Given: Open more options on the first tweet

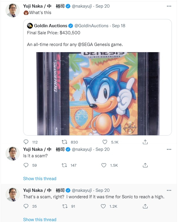Looking at the screenshot, I should point(169,6).
